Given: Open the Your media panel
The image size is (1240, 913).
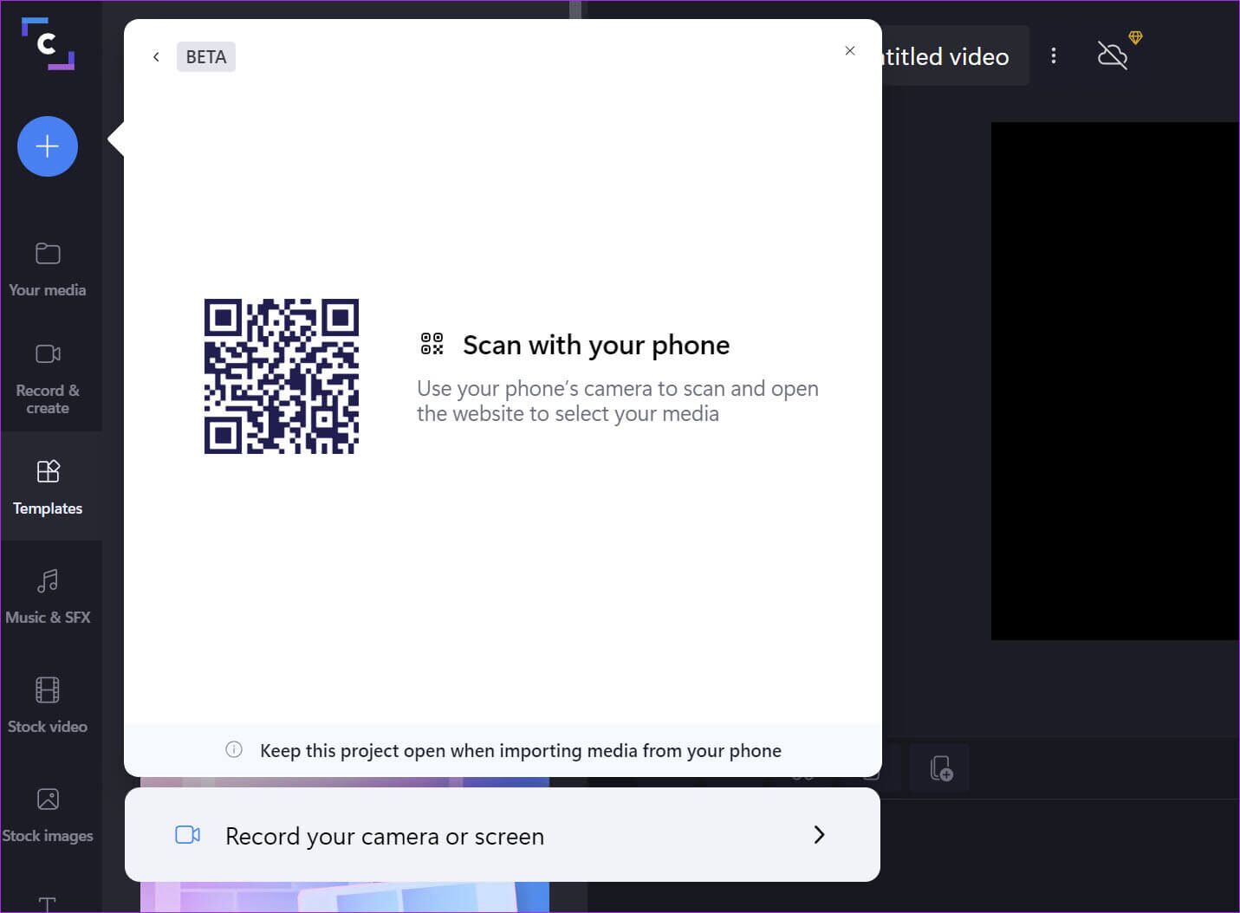Looking at the screenshot, I should pos(48,270).
